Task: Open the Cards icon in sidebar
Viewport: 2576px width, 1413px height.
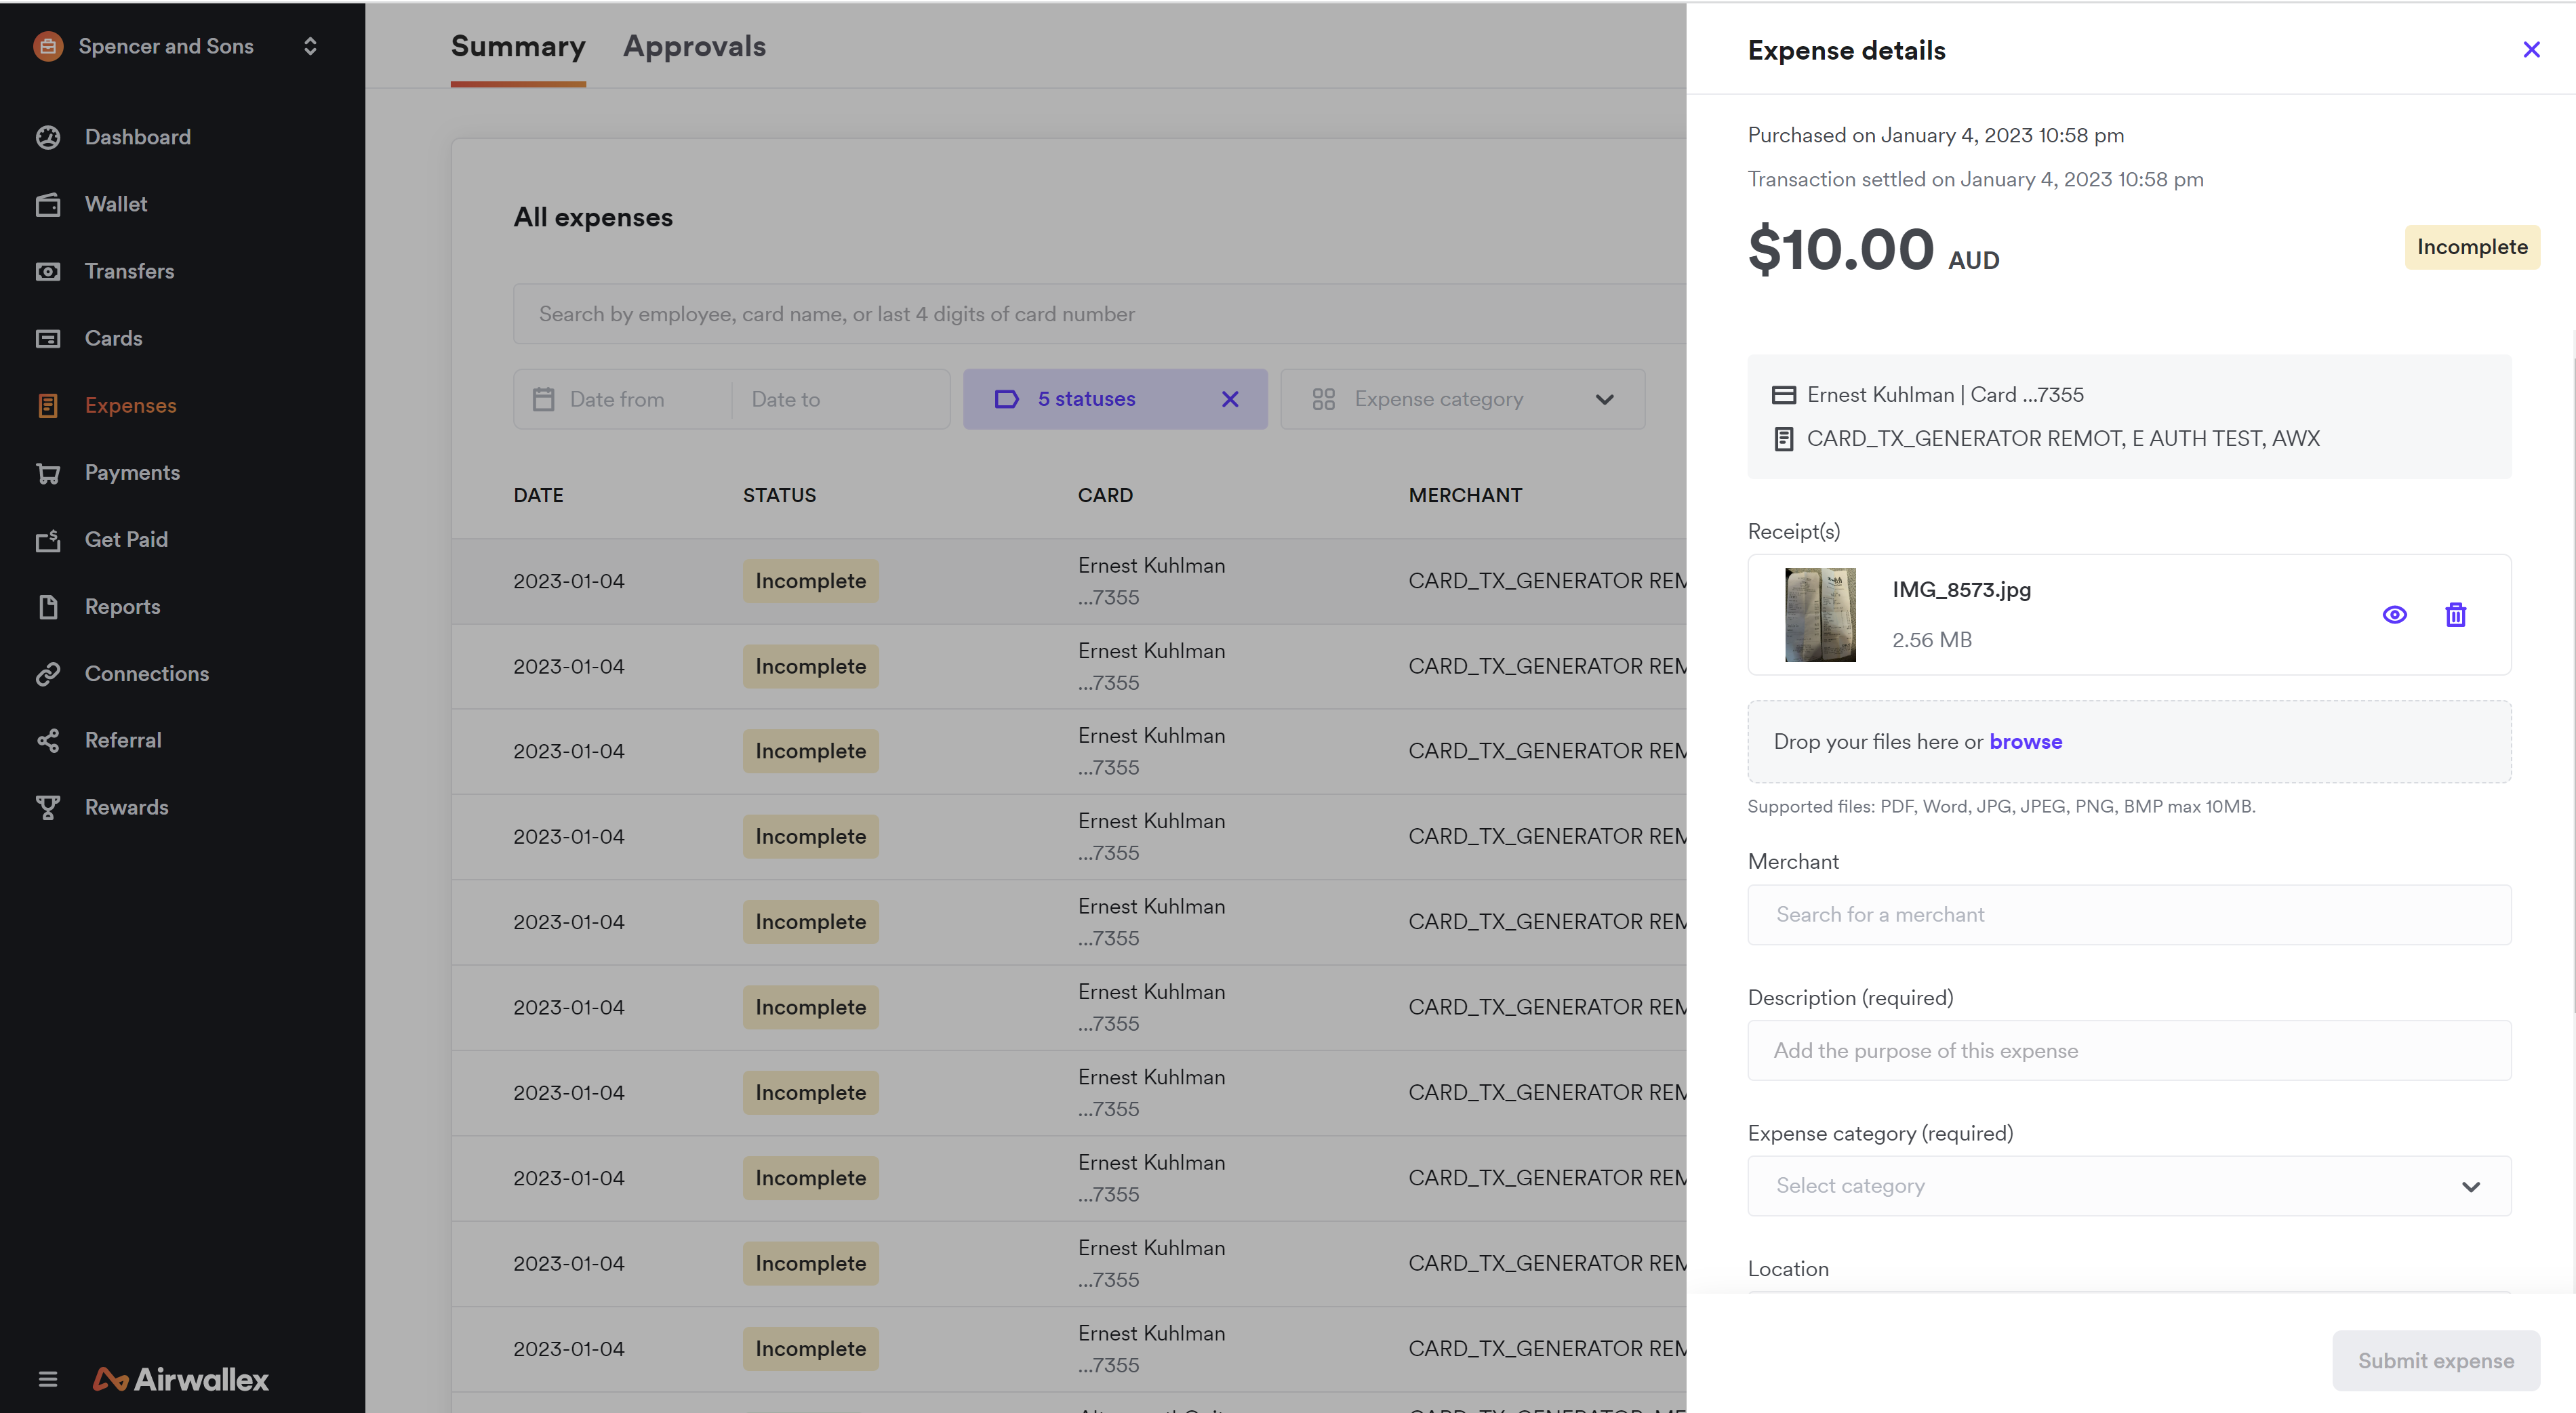Action: click(x=48, y=338)
